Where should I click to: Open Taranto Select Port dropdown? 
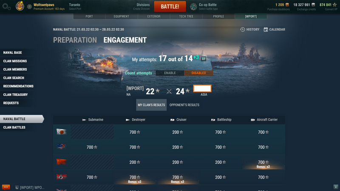point(75,6)
